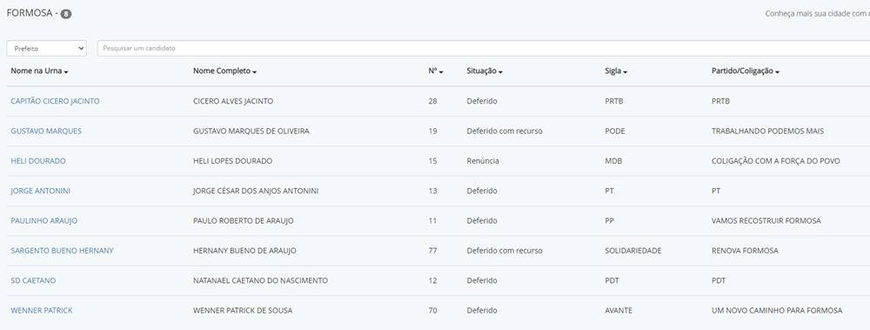Sort by Nome Completo column arrow

255,72
